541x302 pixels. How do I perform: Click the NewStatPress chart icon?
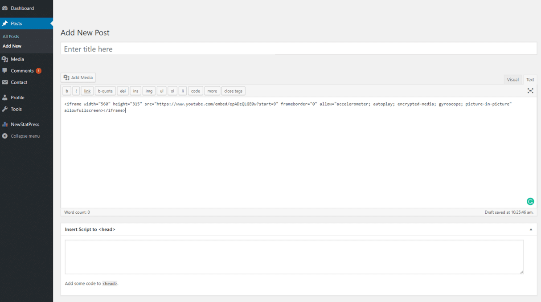point(5,124)
